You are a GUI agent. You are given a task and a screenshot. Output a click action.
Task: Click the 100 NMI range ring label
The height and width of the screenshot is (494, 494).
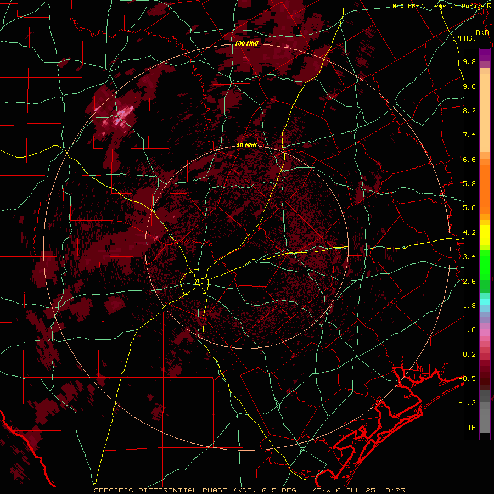(x=246, y=43)
